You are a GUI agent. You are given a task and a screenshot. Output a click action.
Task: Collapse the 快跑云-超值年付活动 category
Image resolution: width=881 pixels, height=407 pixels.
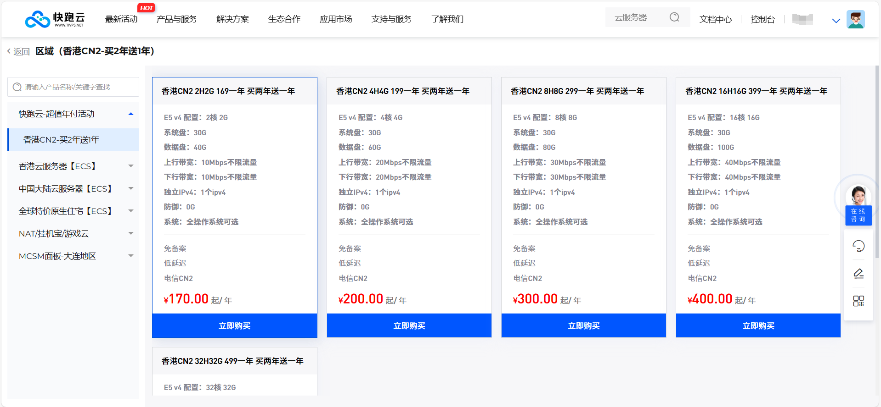(131, 114)
